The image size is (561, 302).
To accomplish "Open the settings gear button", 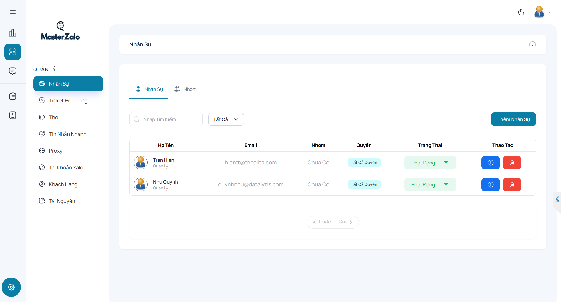I will pyautogui.click(x=11, y=287).
